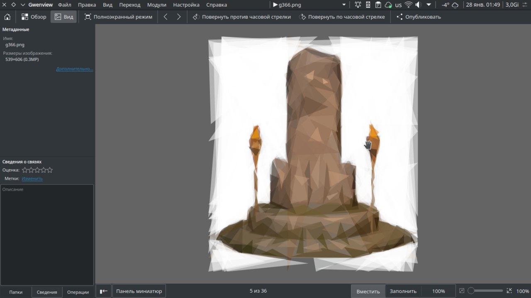Expand the window menu chevron

coord(23,5)
